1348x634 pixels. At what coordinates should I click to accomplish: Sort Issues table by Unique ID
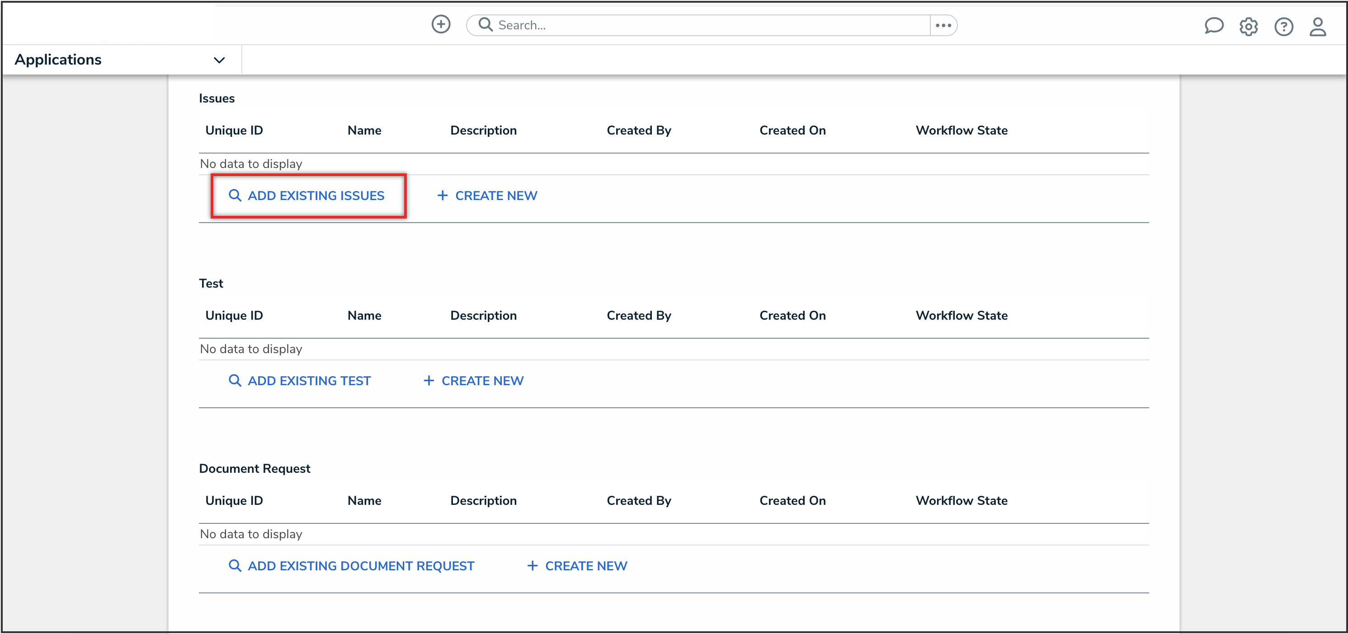(234, 130)
